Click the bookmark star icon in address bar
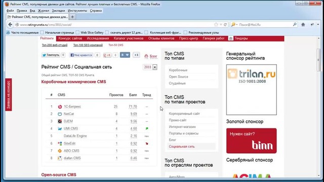324x182 pixels. tap(216, 25)
